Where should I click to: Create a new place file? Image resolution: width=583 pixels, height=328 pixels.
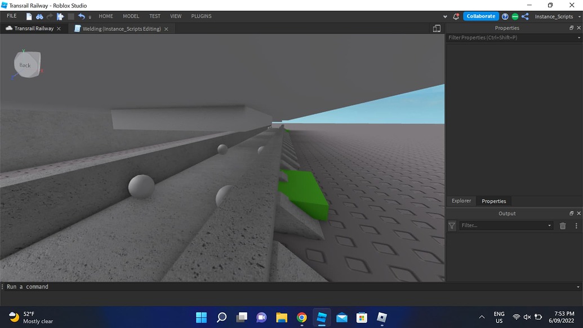(28, 16)
